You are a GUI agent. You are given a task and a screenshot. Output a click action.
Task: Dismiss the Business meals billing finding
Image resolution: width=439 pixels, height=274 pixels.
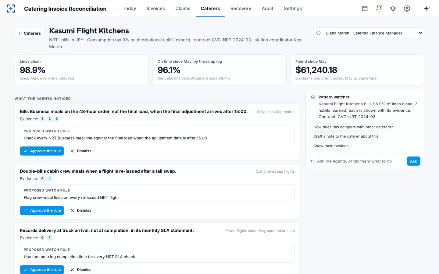(x=80, y=151)
